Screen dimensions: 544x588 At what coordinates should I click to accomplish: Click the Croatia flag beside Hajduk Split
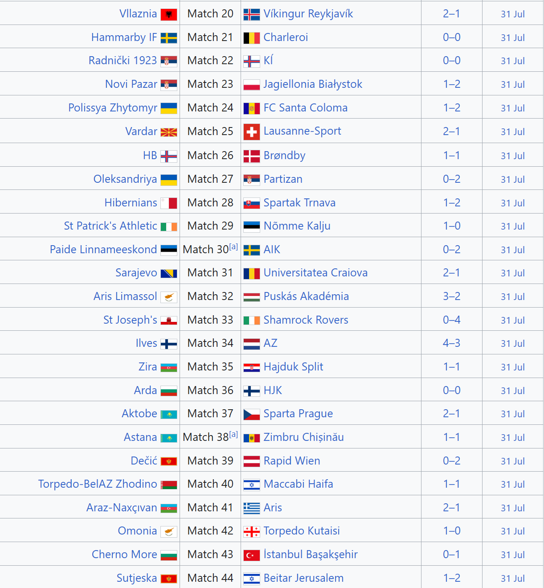click(252, 367)
